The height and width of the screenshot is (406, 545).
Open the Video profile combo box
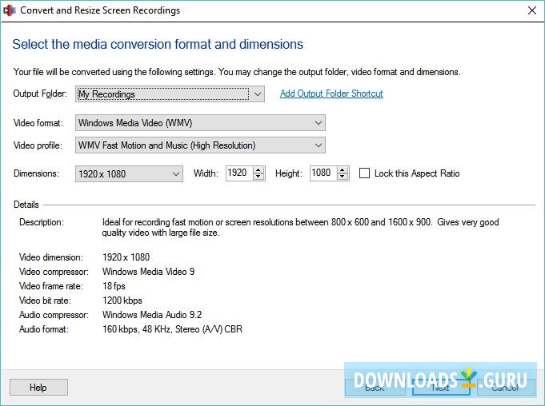pos(319,145)
